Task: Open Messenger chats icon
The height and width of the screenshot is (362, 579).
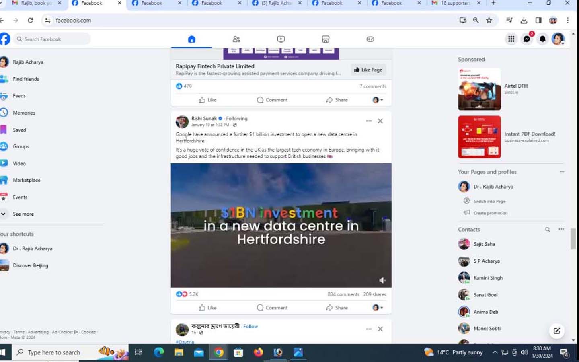Action: (527, 39)
